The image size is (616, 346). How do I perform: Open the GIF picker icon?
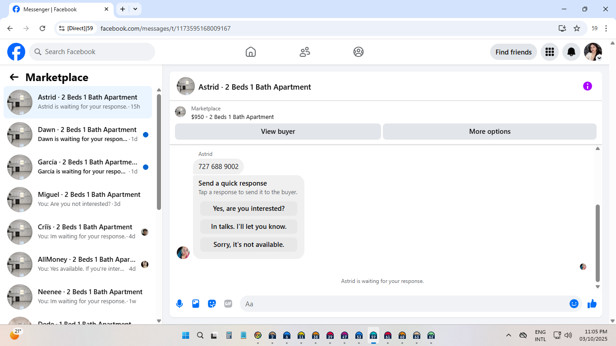click(228, 304)
